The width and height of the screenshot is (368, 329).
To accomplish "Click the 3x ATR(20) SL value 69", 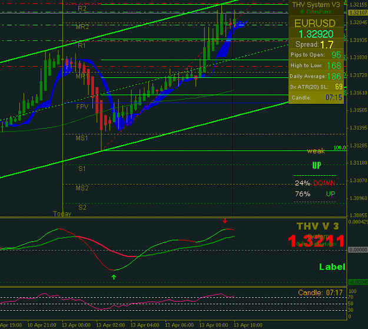I will (x=339, y=87).
